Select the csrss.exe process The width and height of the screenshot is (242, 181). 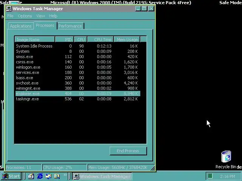tap(78, 62)
